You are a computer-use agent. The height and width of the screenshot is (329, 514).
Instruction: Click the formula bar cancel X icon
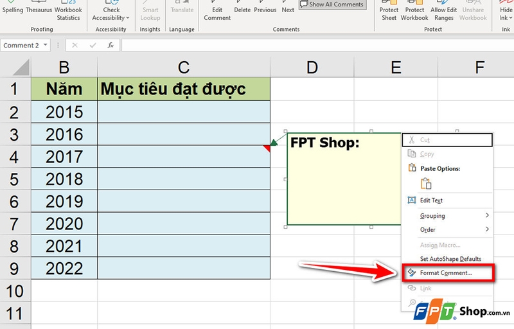[75, 45]
